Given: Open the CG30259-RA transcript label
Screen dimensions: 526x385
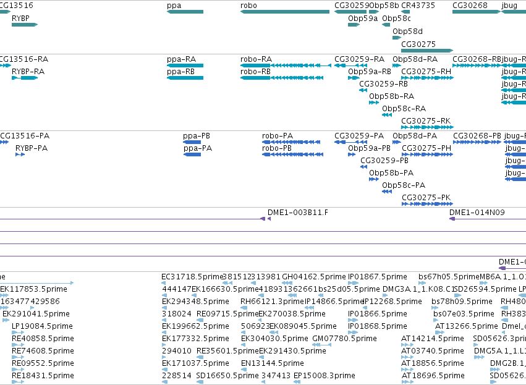Looking at the screenshot, I should [360, 59].
